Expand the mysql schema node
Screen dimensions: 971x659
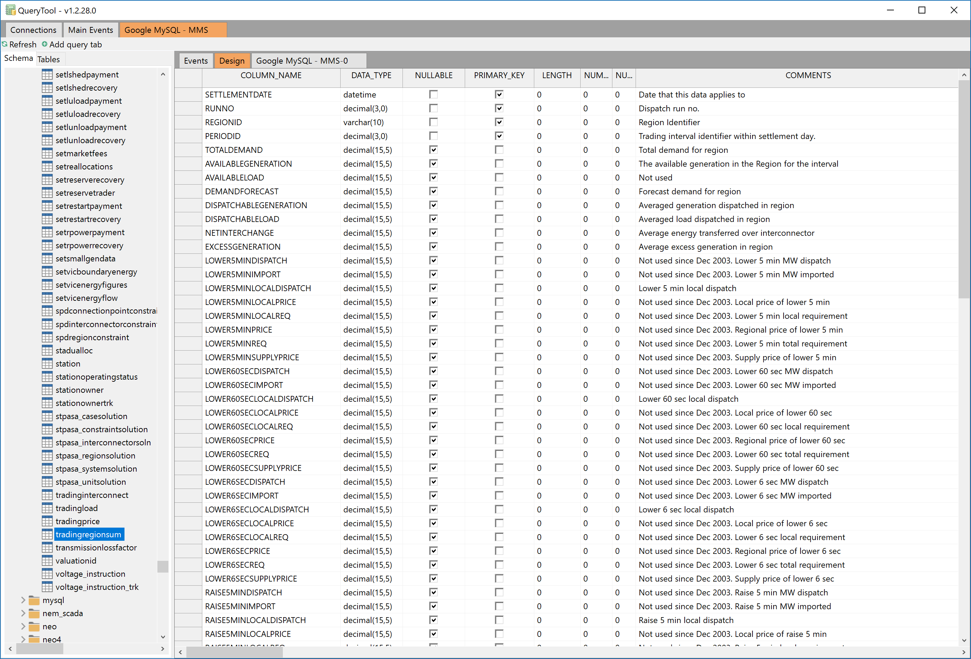[23, 600]
